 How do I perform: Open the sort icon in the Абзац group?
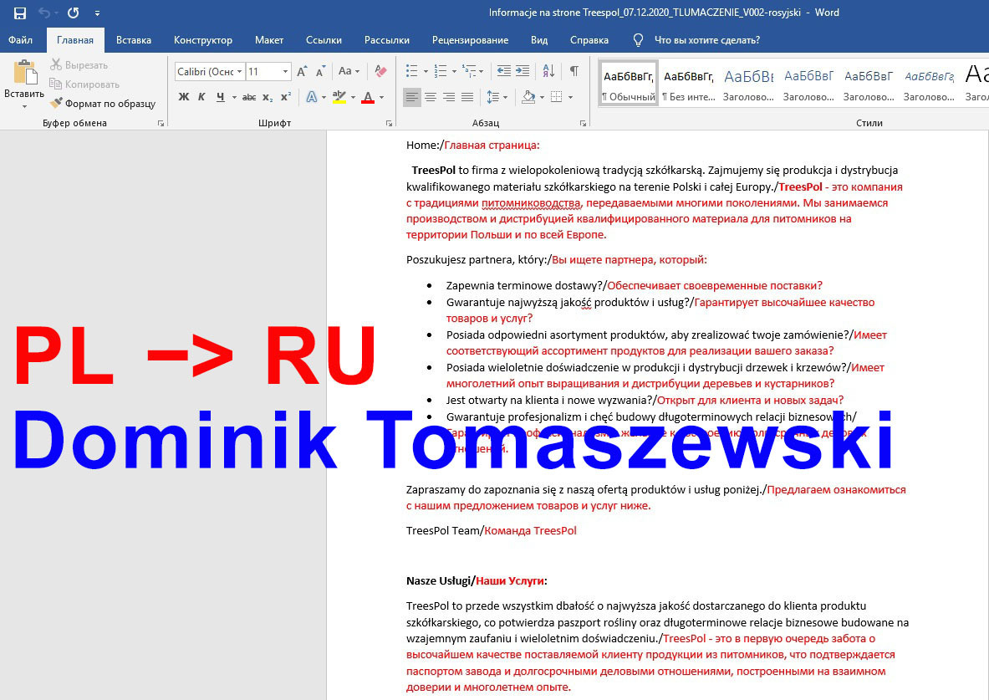[548, 71]
